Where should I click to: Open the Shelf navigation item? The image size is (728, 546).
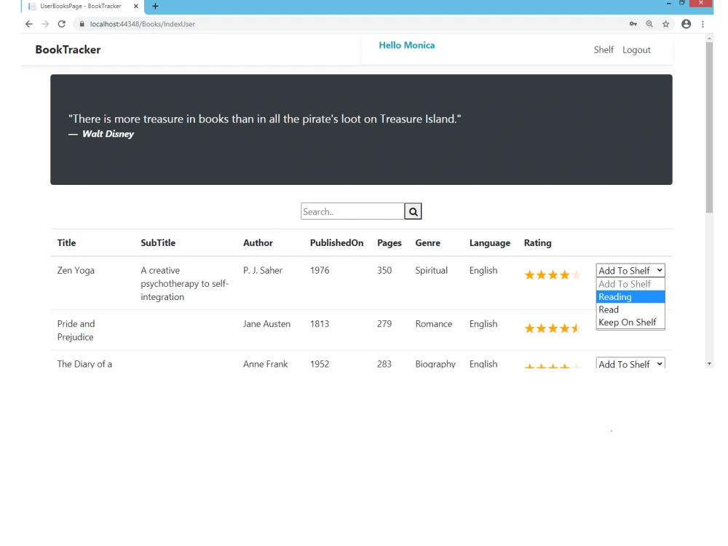click(x=604, y=50)
